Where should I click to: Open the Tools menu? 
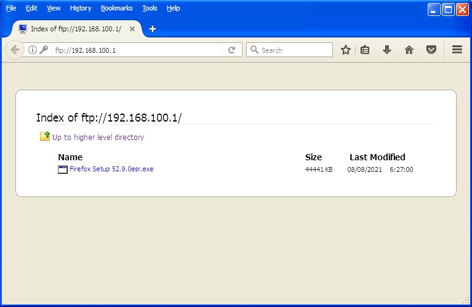(x=150, y=9)
